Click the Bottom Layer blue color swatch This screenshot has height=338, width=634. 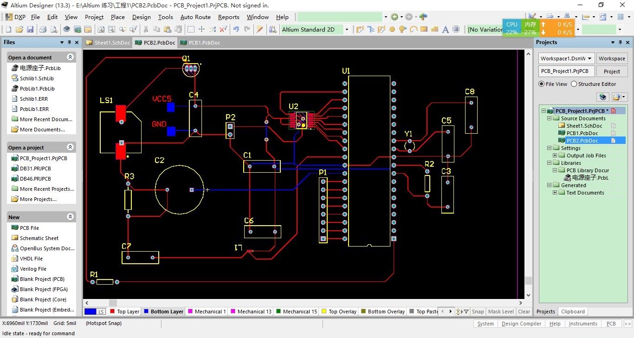coord(147,312)
